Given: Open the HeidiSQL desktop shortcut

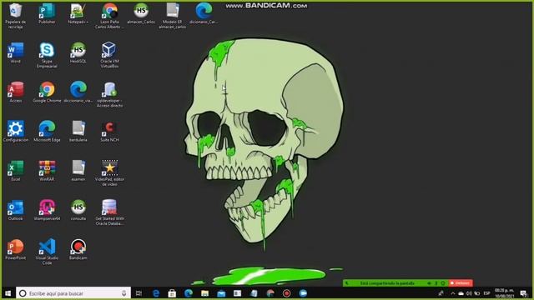Looking at the screenshot, I should [x=78, y=52].
